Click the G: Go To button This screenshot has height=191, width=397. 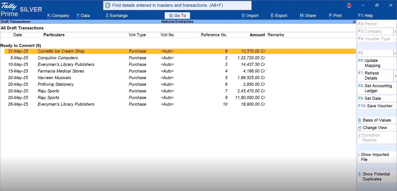point(178,16)
